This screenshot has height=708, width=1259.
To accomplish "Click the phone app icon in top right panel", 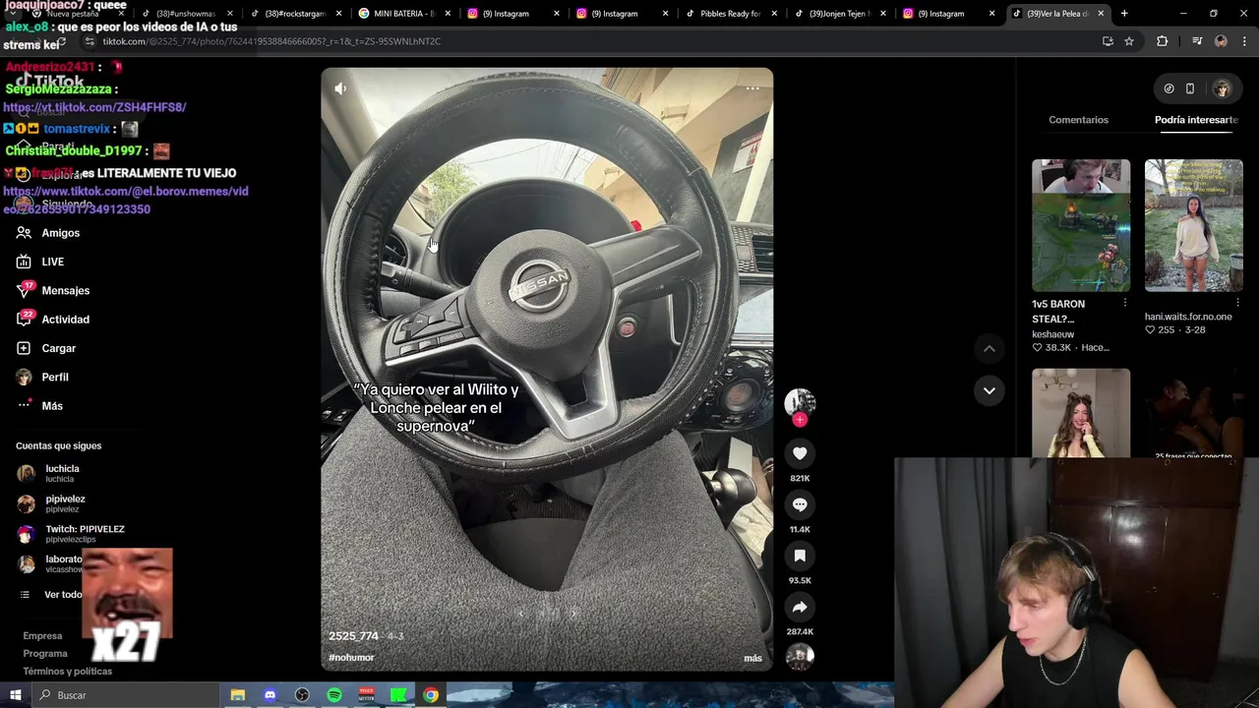I will pos(1190,88).
